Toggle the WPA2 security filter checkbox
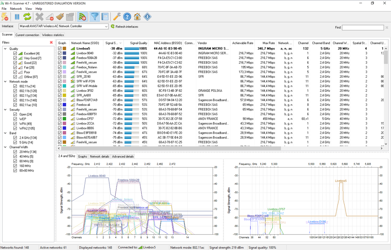 pyautogui.click(x=15, y=129)
